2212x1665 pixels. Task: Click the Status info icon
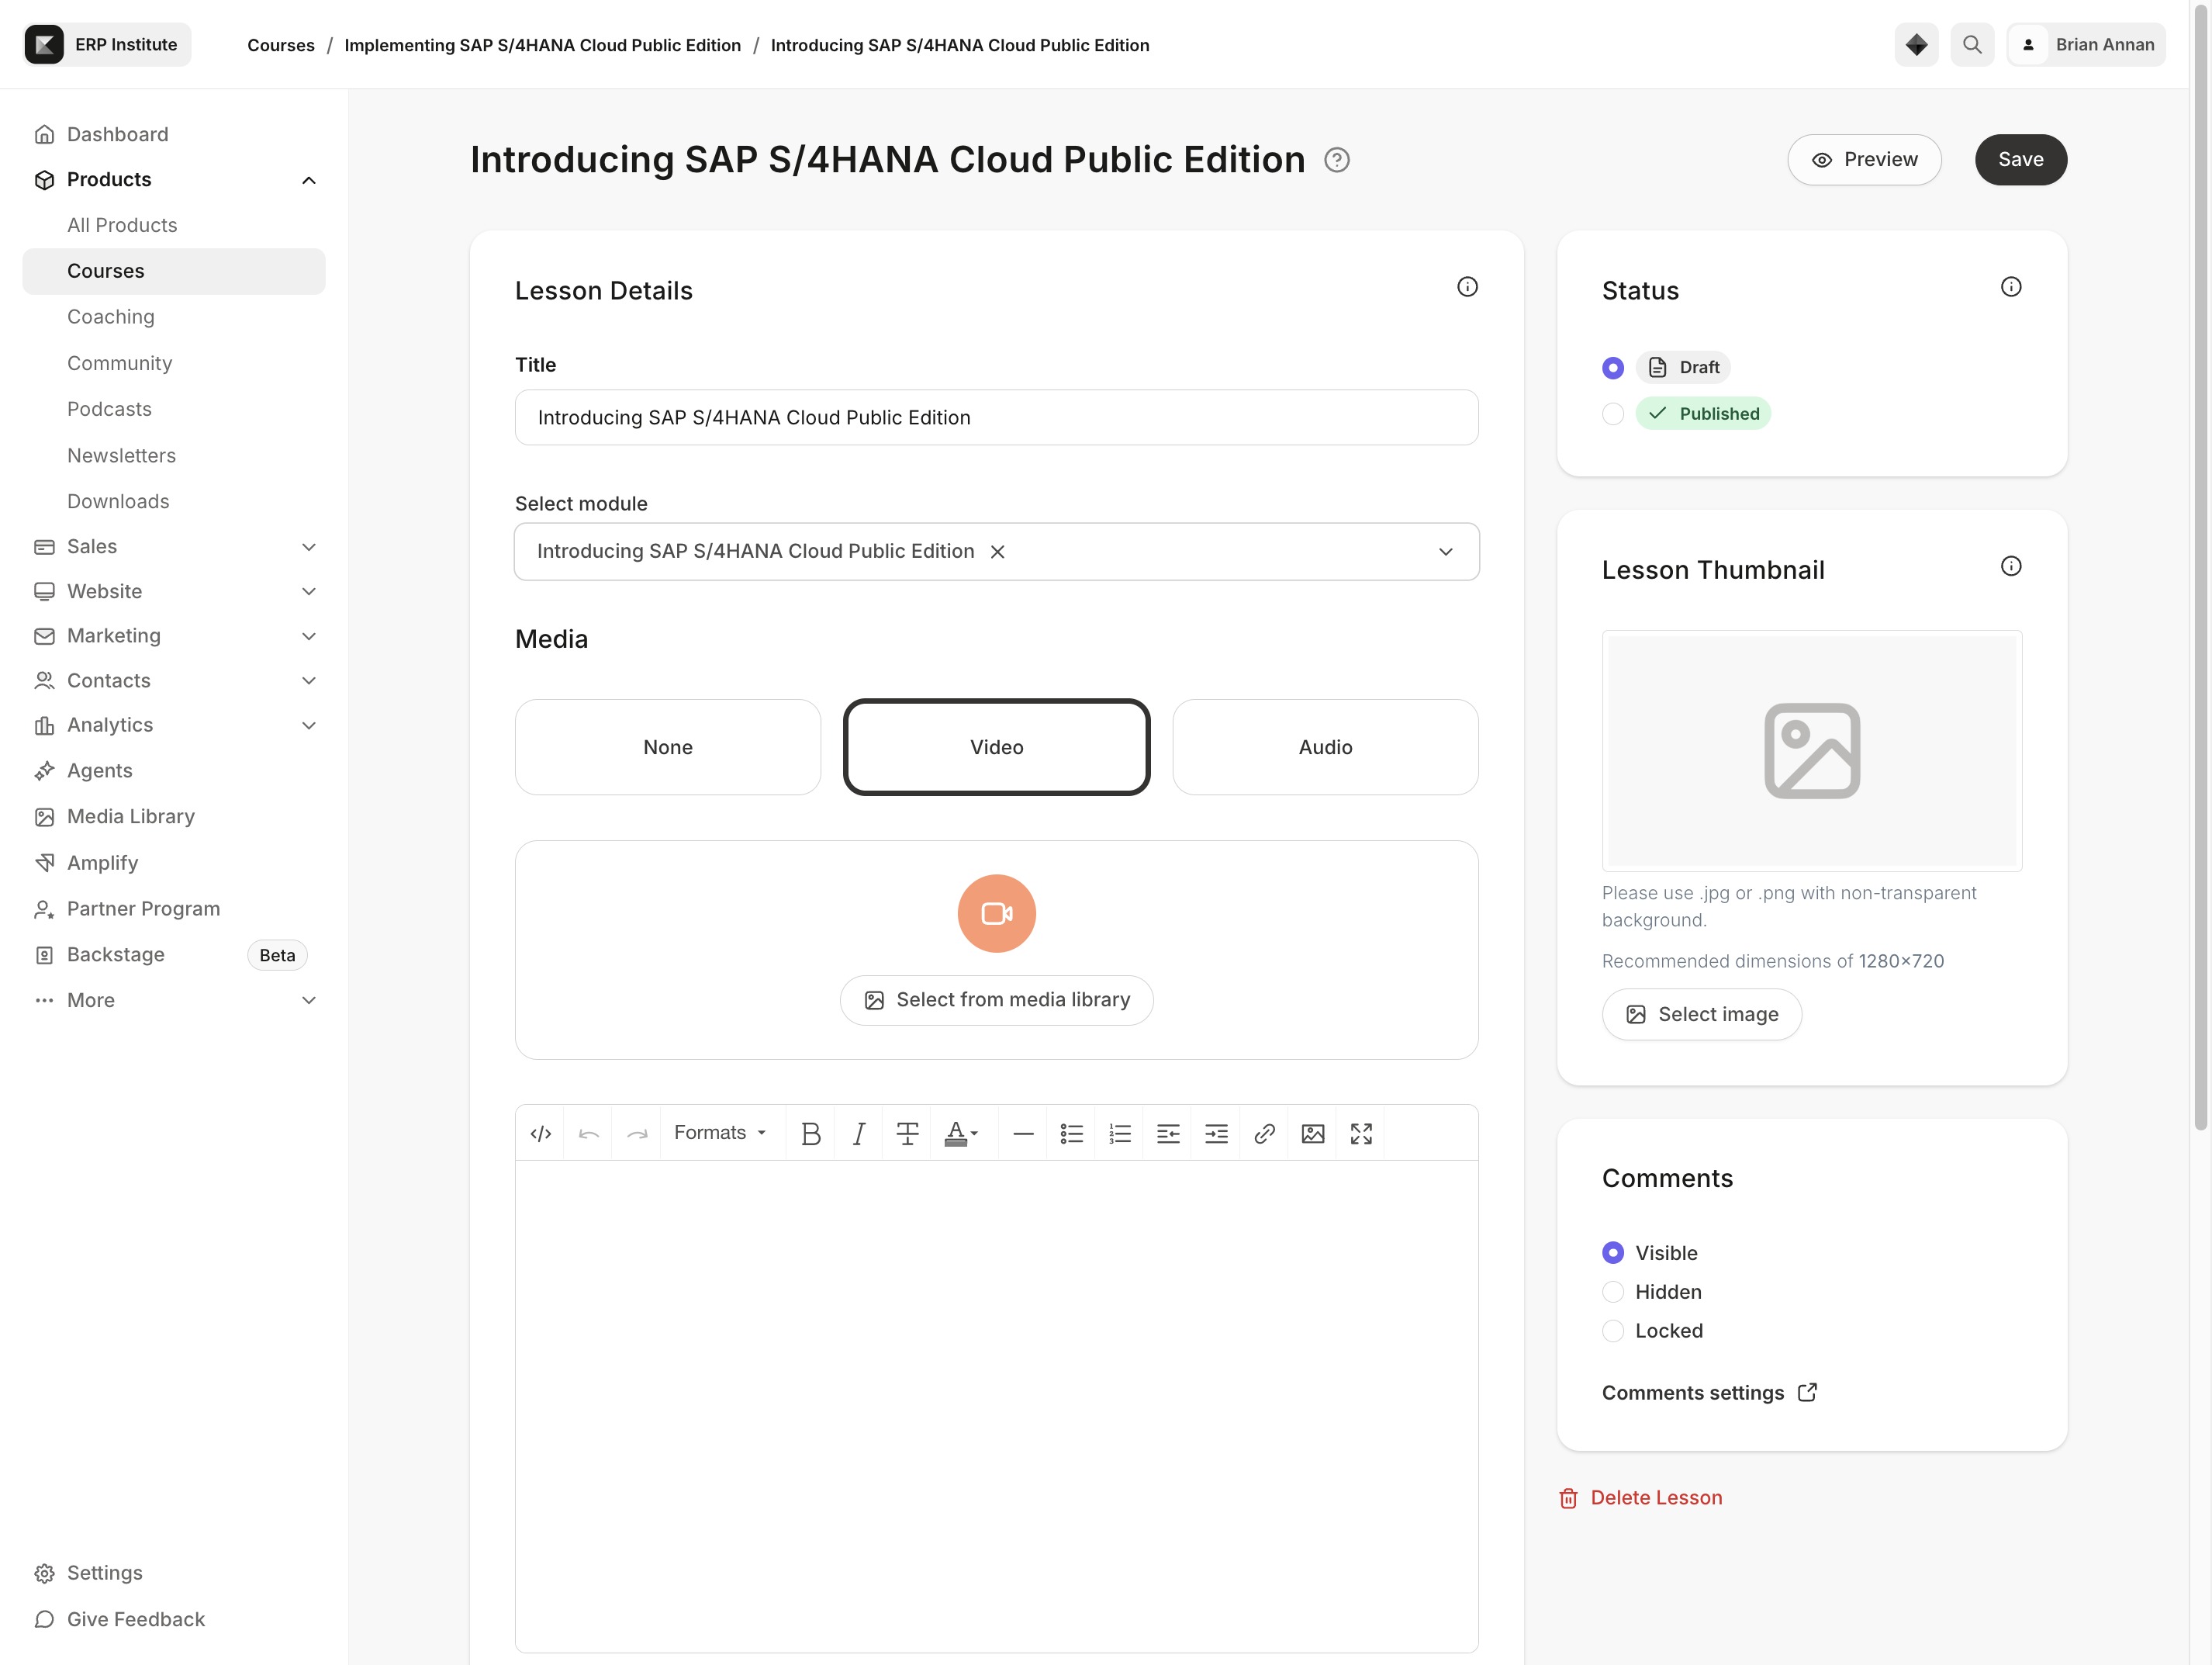2011,287
